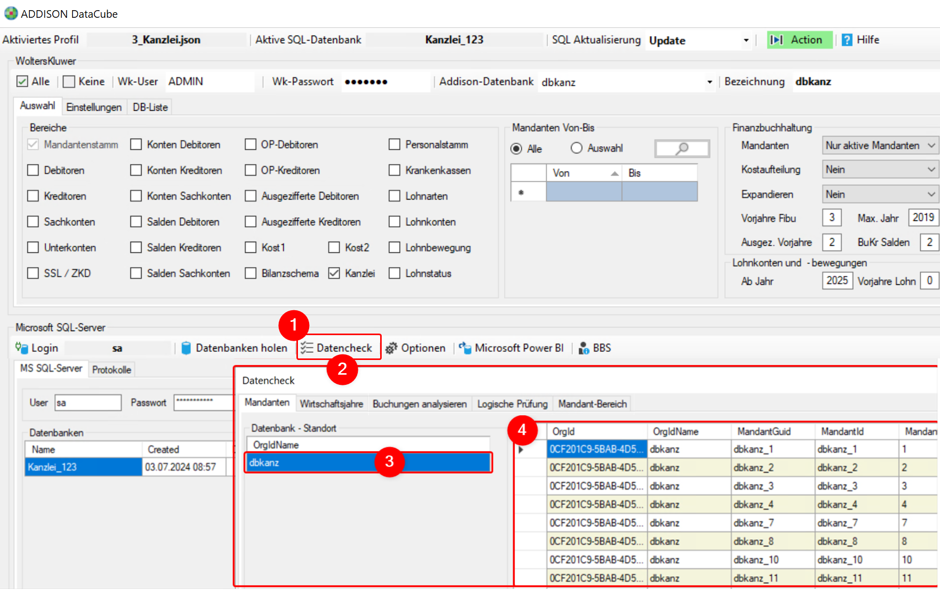Select the Auswahl radio button
The image size is (940, 593).
(x=576, y=148)
